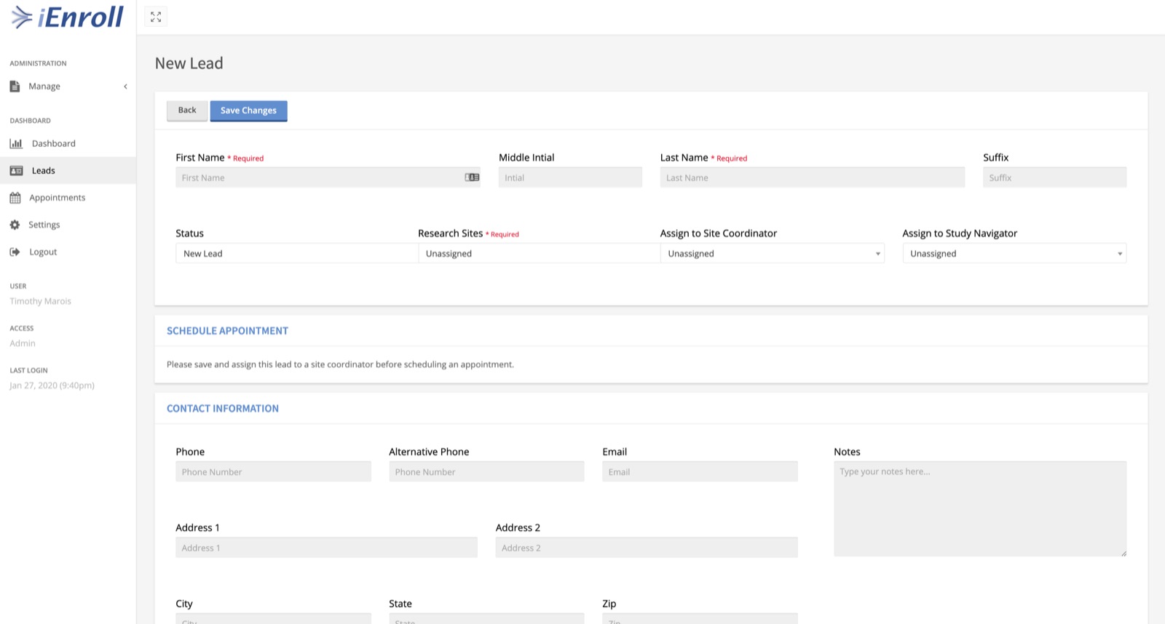The image size is (1165, 624).
Task: Click the Suffix input field
Action: coord(1054,177)
